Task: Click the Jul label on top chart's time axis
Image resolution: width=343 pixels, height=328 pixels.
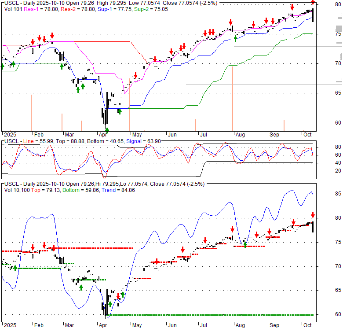Action: pos(203,135)
